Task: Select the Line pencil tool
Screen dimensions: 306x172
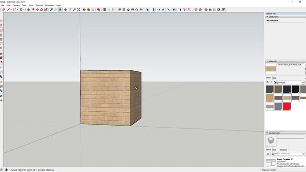Action: click(8, 10)
